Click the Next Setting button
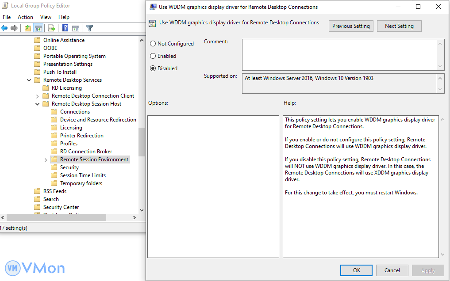 [x=399, y=26]
